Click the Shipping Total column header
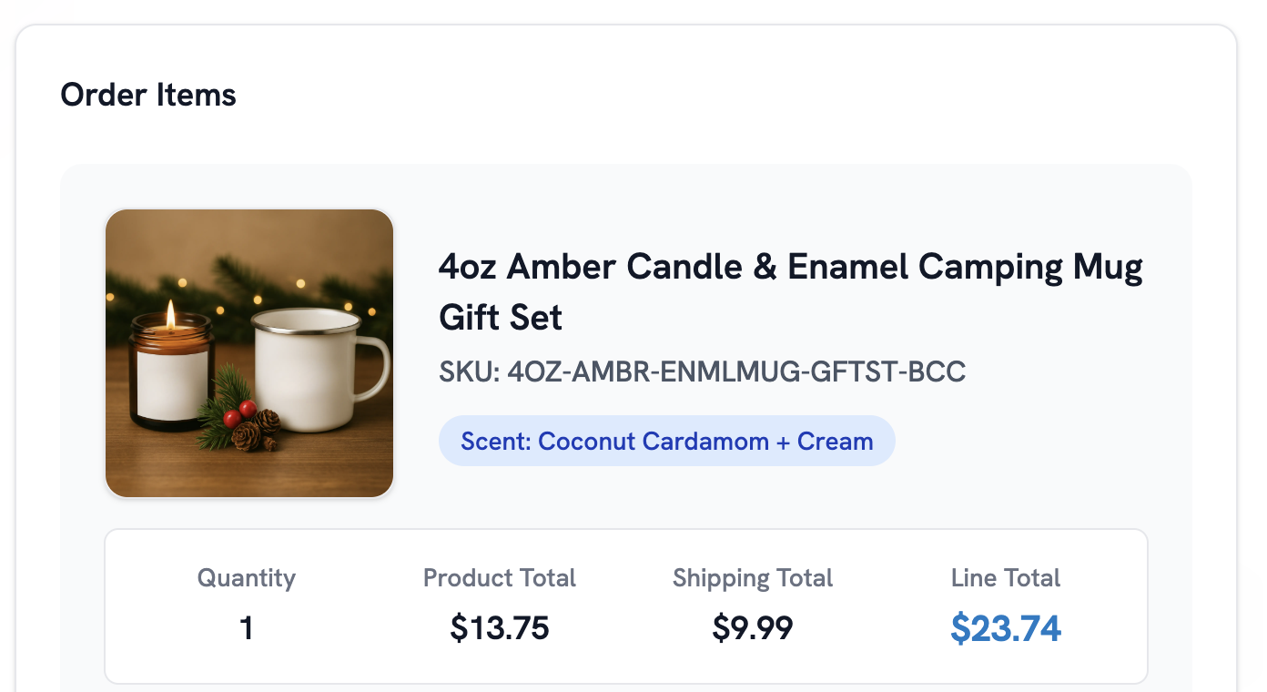 753,577
